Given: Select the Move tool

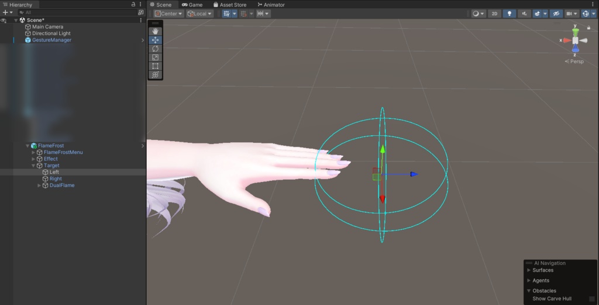Looking at the screenshot, I should pyautogui.click(x=155, y=40).
